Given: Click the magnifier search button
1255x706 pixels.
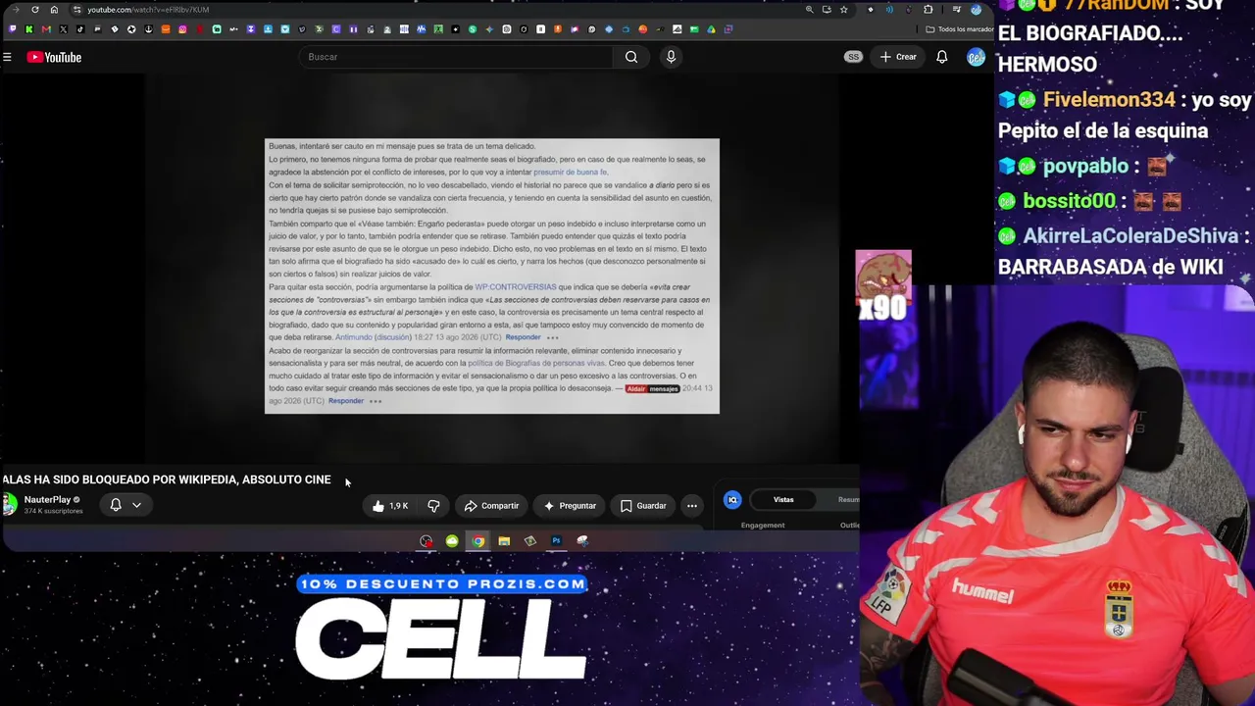Looking at the screenshot, I should (631, 57).
